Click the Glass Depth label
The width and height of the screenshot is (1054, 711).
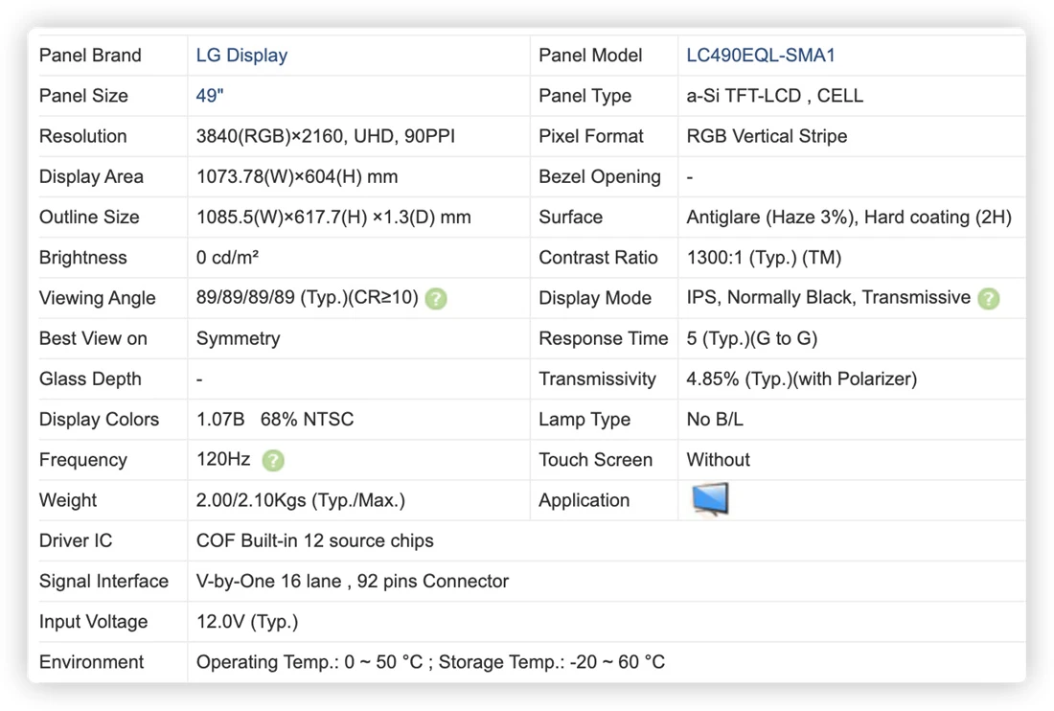click(x=90, y=379)
